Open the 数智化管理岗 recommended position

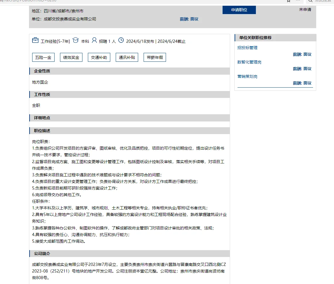(x=249, y=62)
